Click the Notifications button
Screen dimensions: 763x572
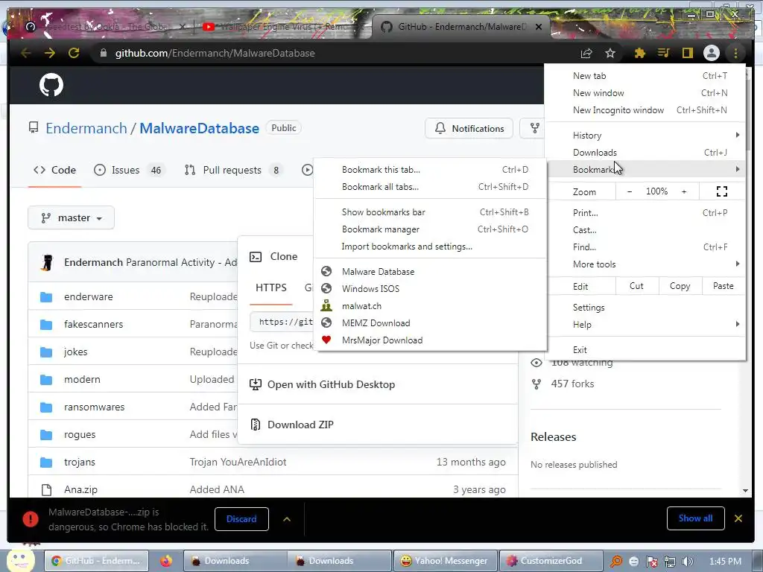tap(469, 128)
